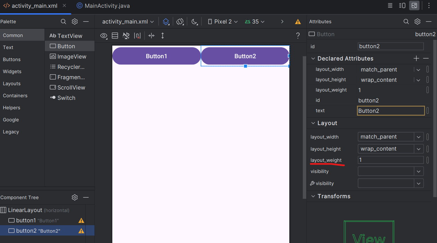Open API level 35 dropdown
The image size is (437, 243).
[x=255, y=22]
